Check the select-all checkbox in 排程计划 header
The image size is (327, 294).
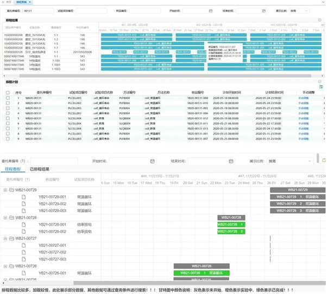coord(8,93)
